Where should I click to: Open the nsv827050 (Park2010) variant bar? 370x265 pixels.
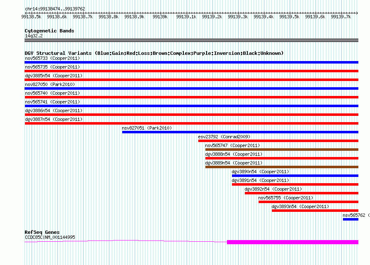click(x=191, y=88)
